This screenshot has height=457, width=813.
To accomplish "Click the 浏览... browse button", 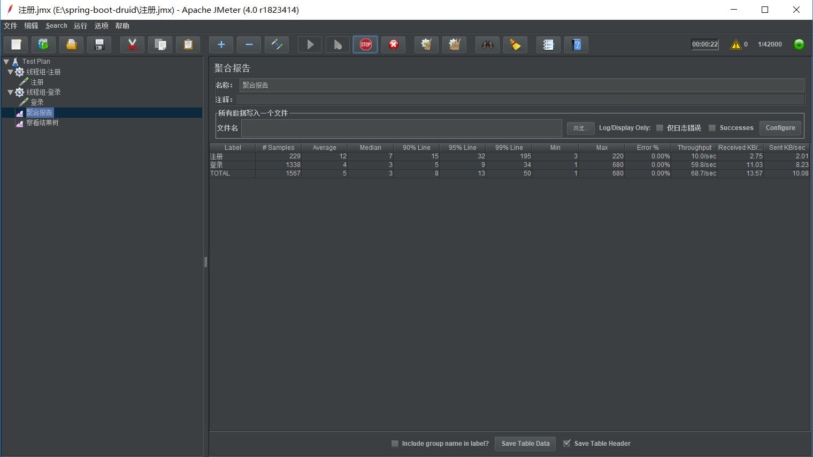I will click(x=581, y=128).
